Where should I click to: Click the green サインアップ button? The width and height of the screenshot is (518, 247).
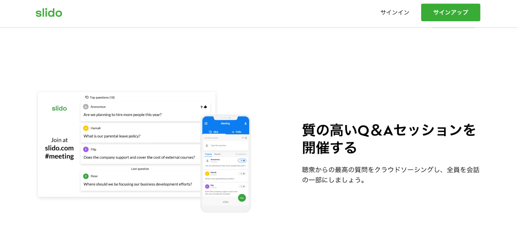pyautogui.click(x=450, y=12)
